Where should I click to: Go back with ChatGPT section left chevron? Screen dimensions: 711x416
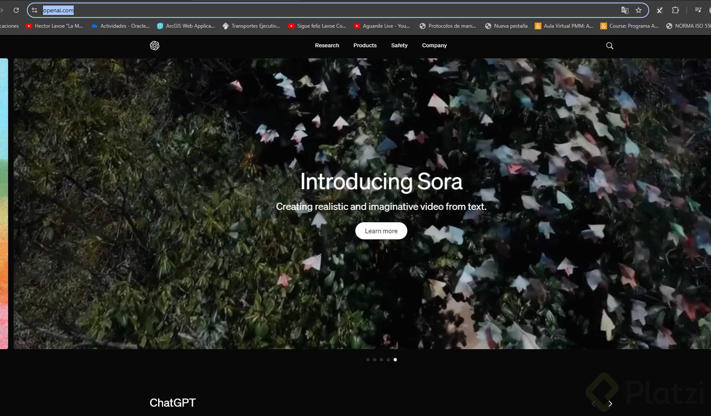[593, 404]
